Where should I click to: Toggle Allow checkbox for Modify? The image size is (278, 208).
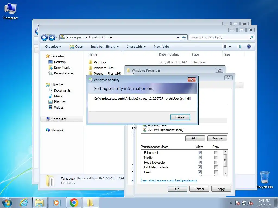point(200,157)
